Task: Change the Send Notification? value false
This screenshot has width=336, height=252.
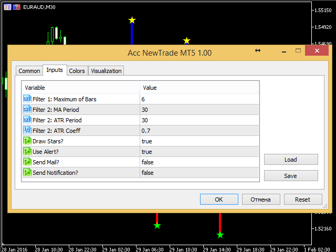Action: coord(199,173)
